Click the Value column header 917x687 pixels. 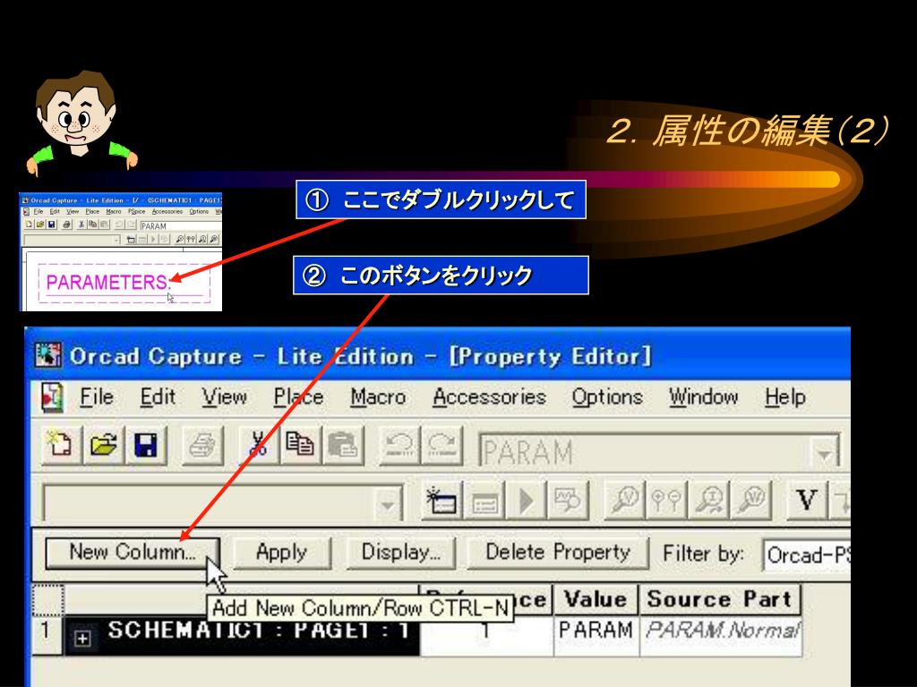[596, 599]
